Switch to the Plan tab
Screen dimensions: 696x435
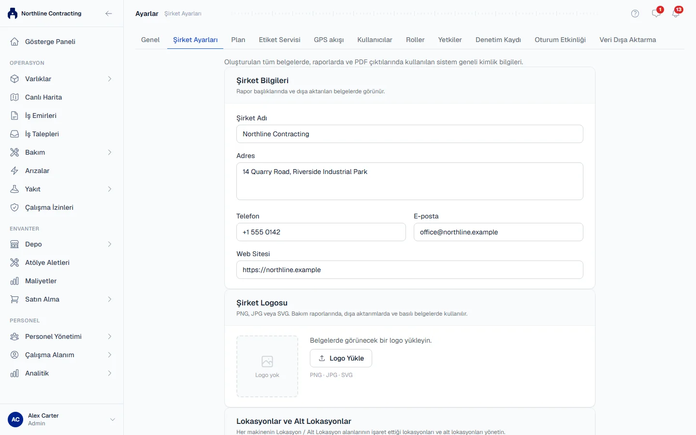click(x=238, y=40)
